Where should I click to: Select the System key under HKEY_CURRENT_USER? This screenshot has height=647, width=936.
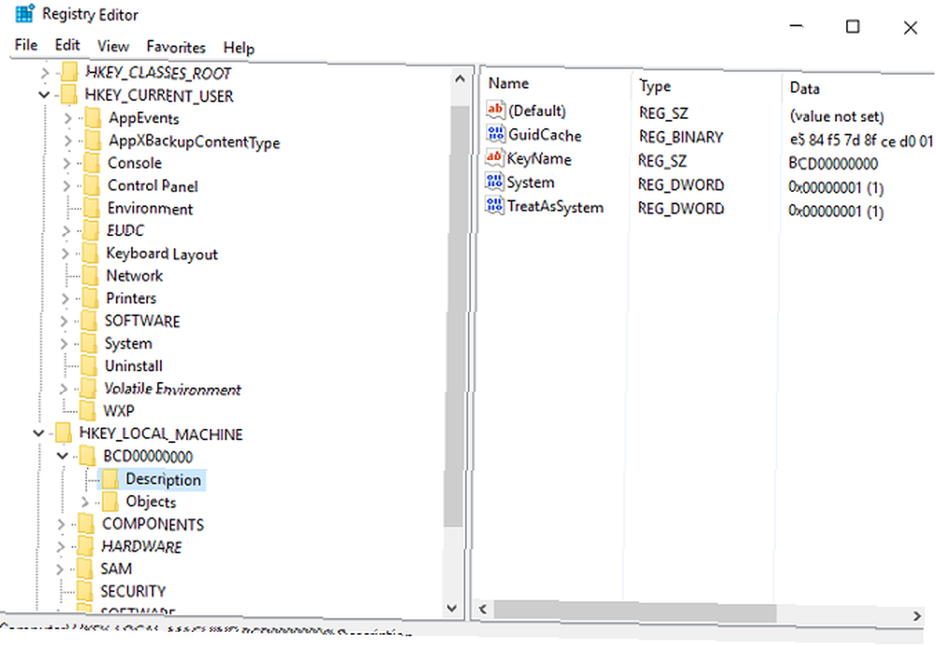128,344
